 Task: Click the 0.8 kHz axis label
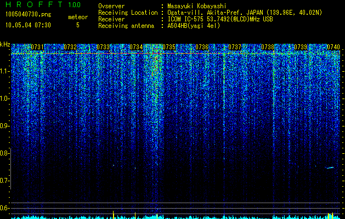[4, 153]
